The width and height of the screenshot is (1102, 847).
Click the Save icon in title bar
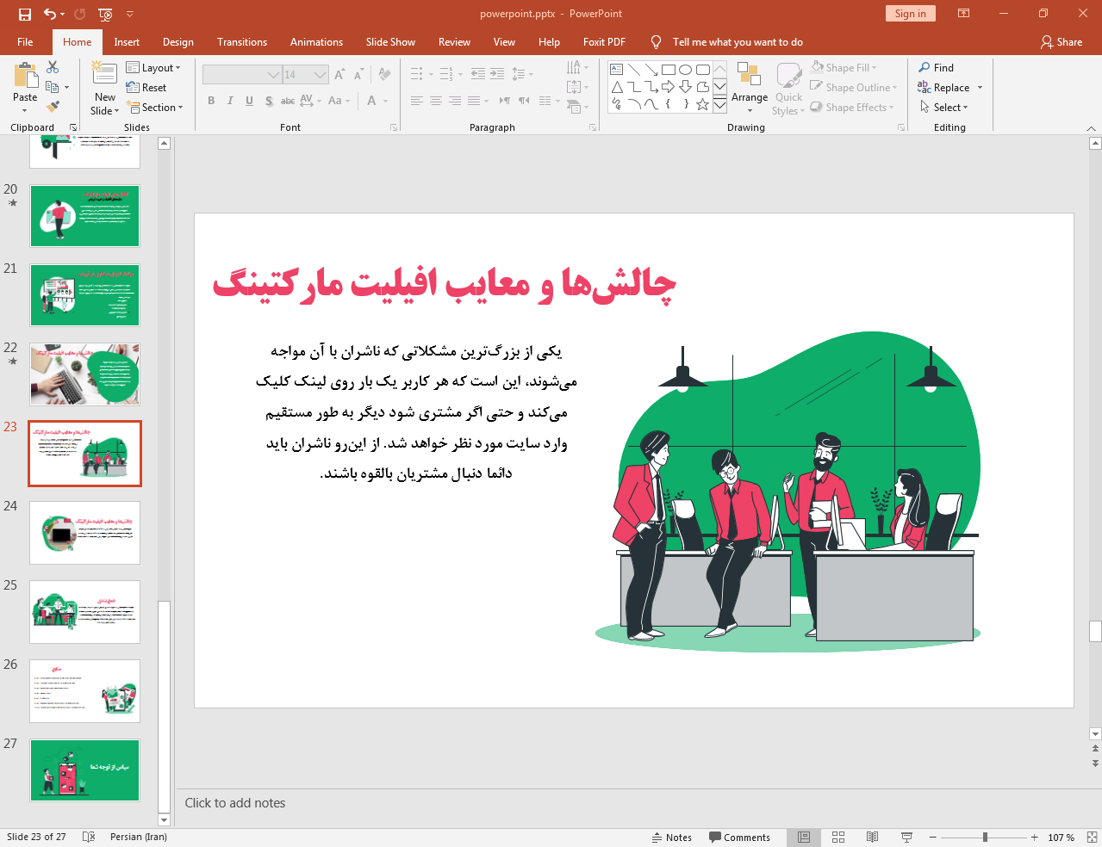click(x=24, y=14)
